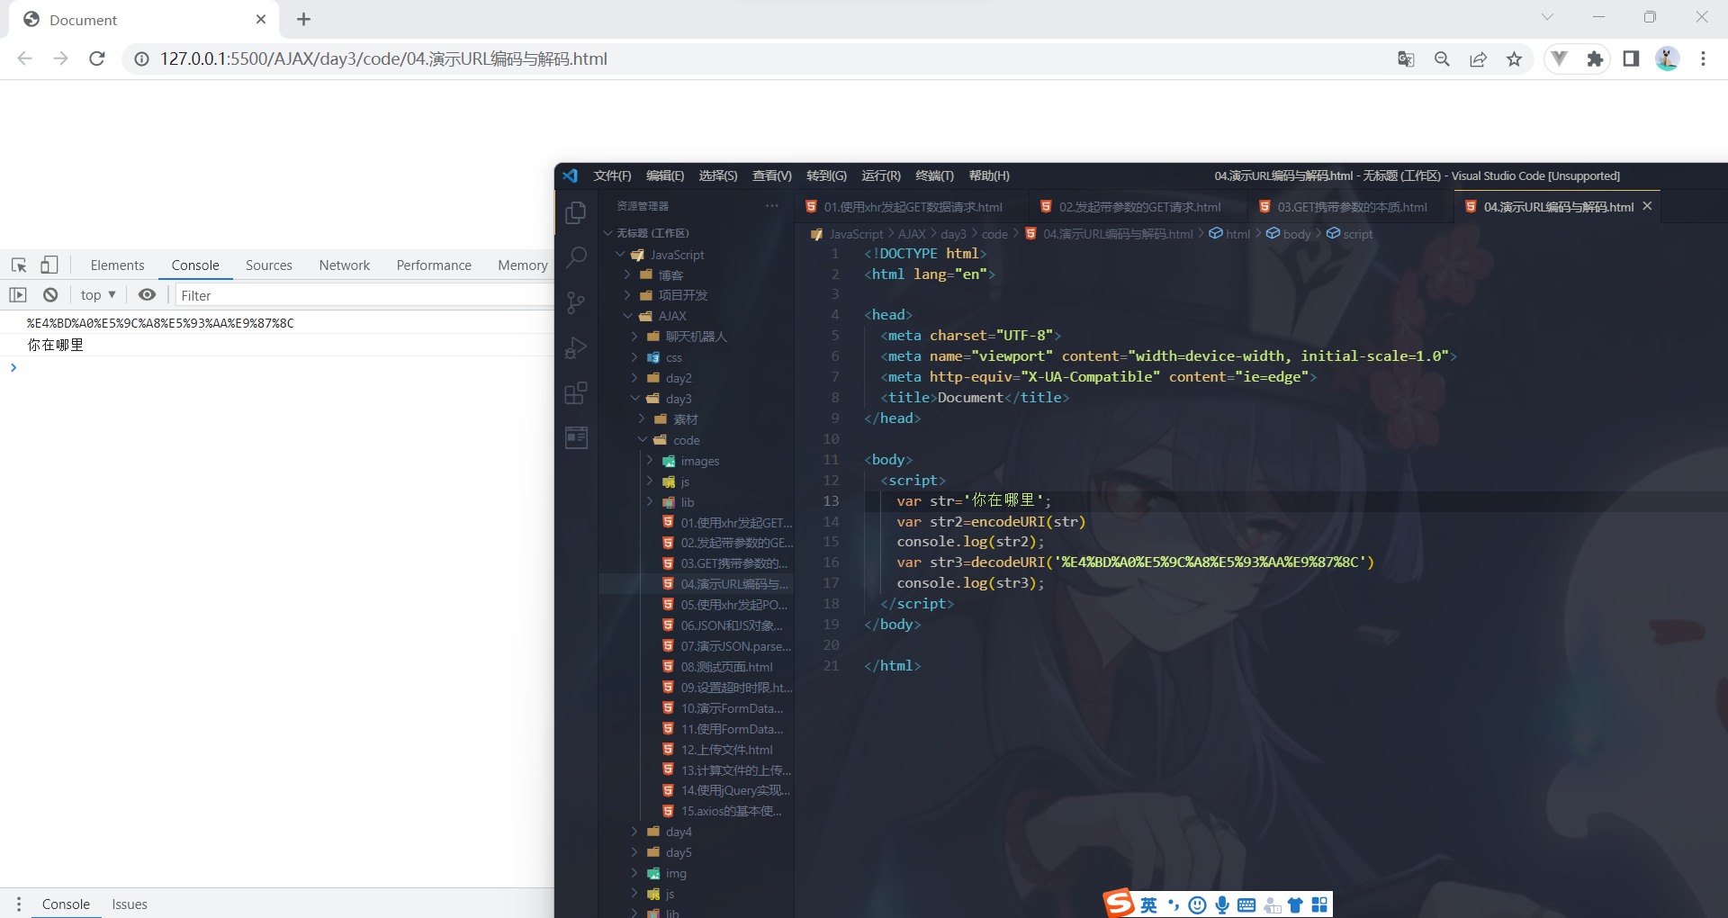1728x918 pixels.
Task: Open the 帮助(H) menu in VS Code
Action: coord(989,175)
